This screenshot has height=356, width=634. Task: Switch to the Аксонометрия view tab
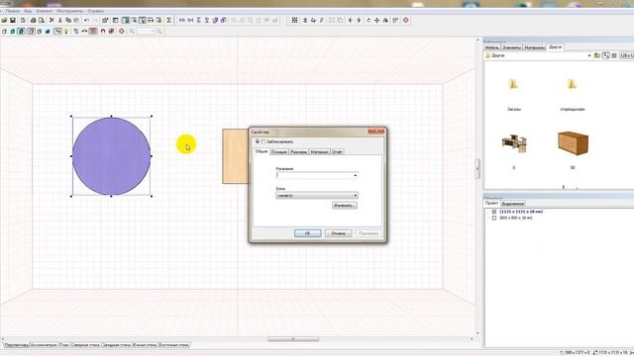tap(44, 345)
